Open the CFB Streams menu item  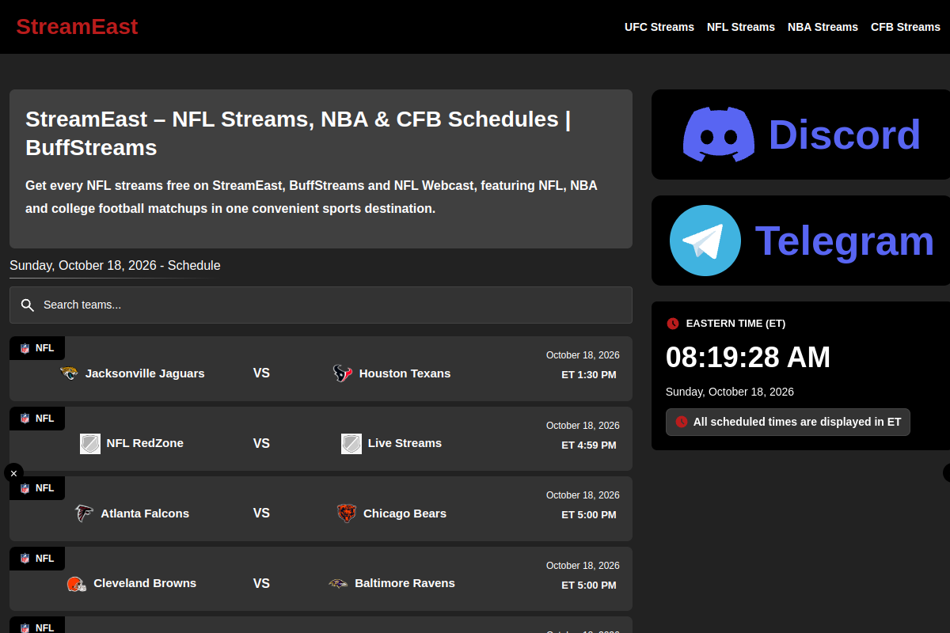tap(906, 27)
